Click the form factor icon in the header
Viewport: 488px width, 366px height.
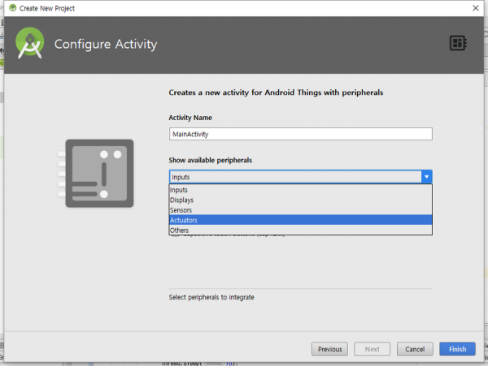[x=458, y=43]
